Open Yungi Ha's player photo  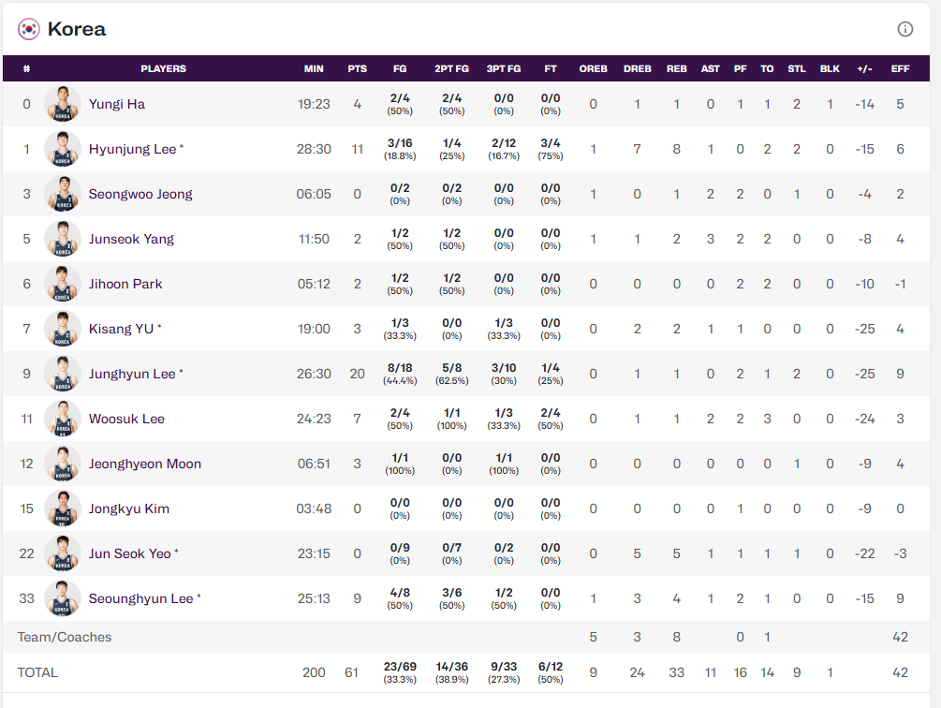coord(63,104)
